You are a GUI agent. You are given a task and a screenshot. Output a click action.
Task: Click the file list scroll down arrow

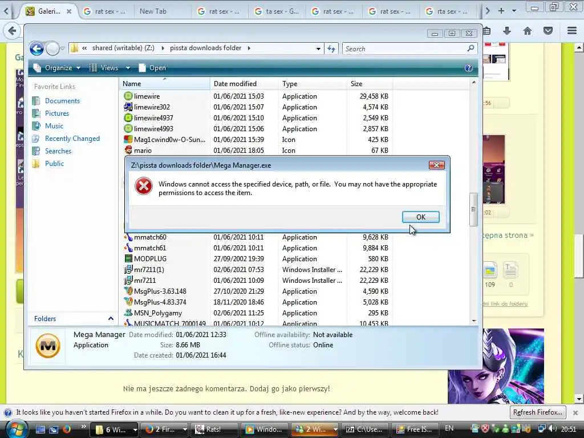(x=474, y=321)
